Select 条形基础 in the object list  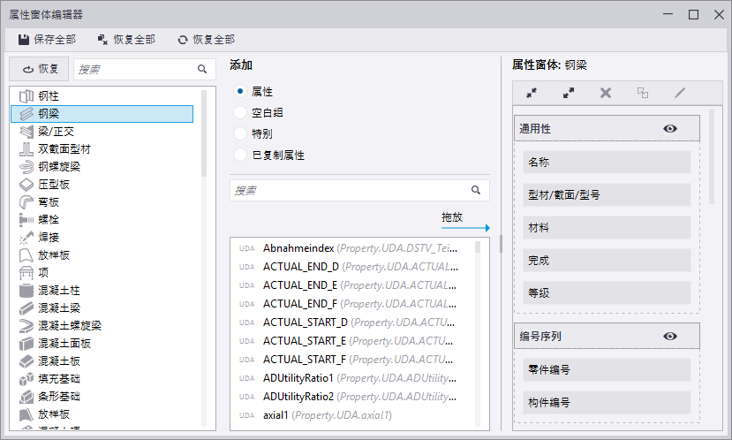tap(102, 397)
